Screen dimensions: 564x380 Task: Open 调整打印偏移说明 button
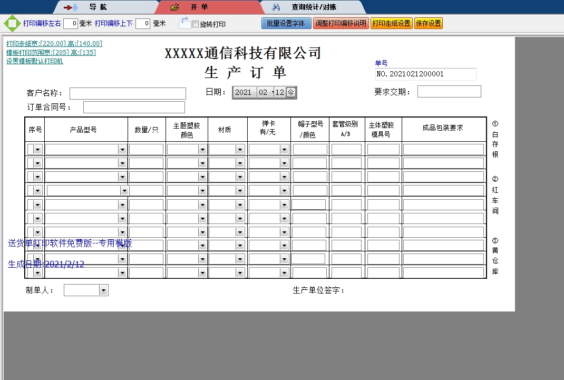click(x=341, y=23)
